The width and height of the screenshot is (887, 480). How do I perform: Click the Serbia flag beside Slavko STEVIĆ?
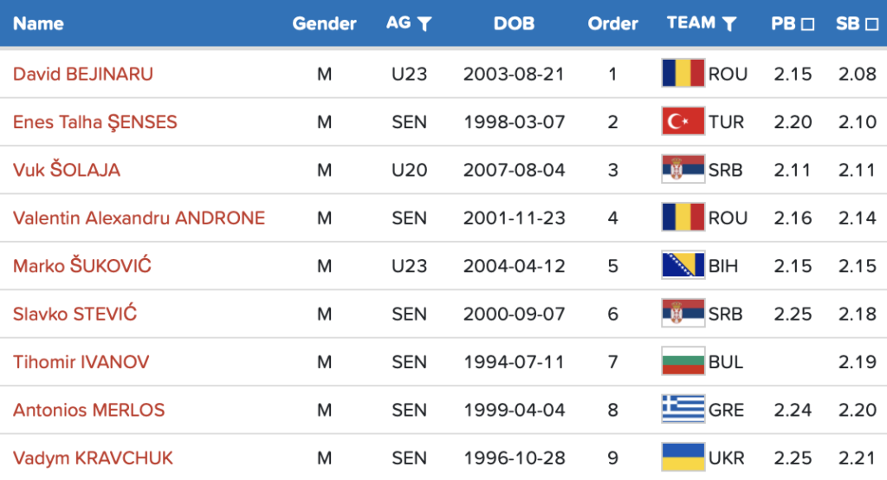tap(683, 314)
